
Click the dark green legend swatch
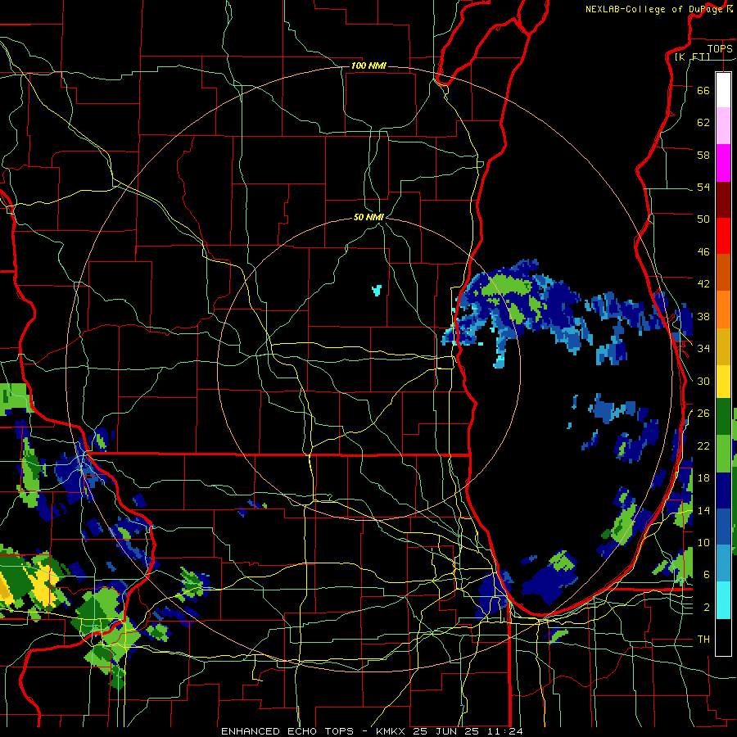click(x=723, y=417)
